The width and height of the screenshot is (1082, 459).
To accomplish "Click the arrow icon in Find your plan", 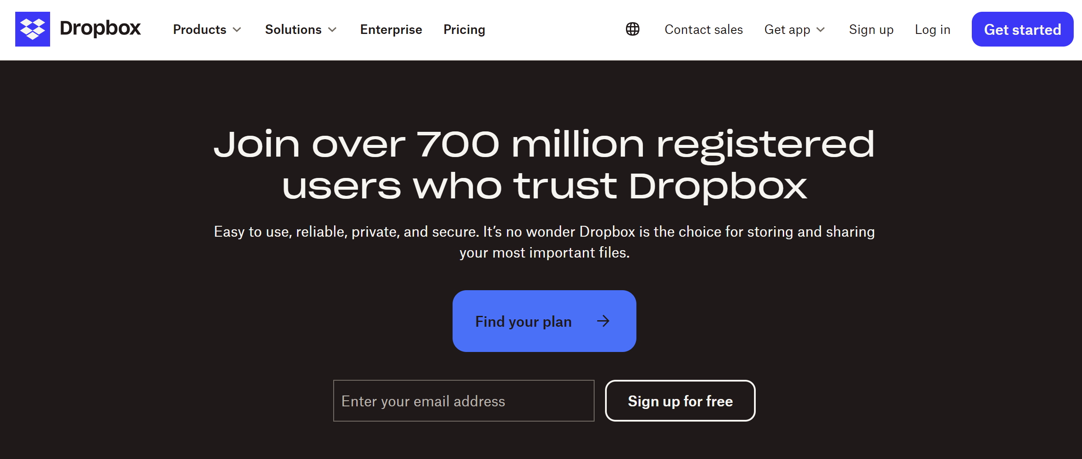I will [x=603, y=322].
